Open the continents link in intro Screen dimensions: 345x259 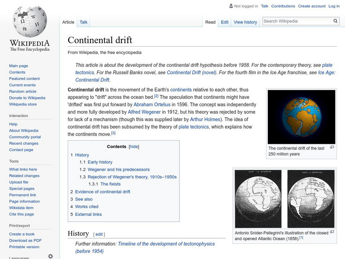pyautogui.click(x=181, y=90)
